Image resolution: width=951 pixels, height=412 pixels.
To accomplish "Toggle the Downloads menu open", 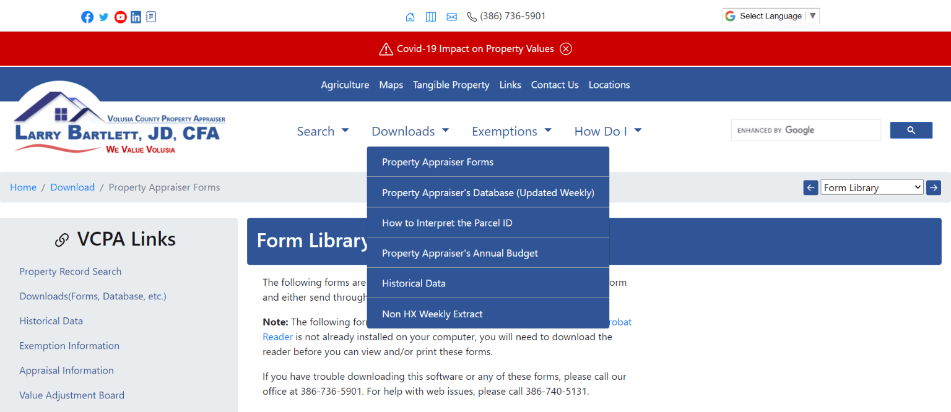I will coord(410,131).
